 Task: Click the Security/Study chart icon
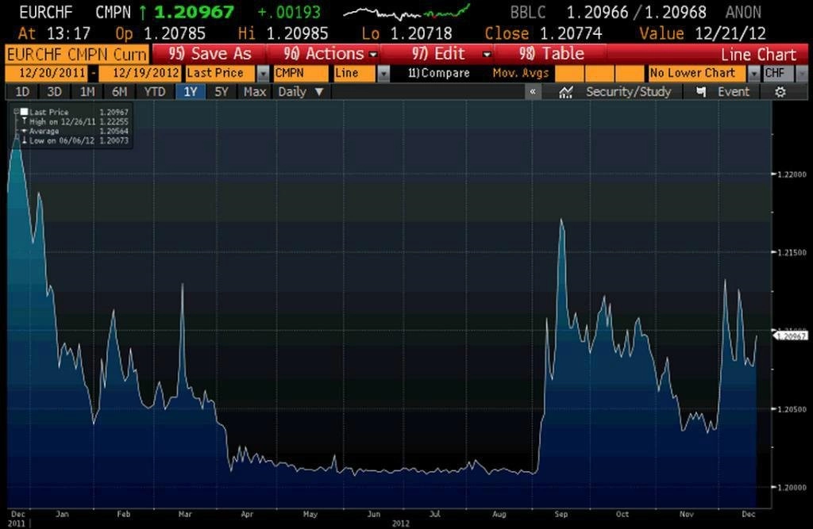[565, 92]
